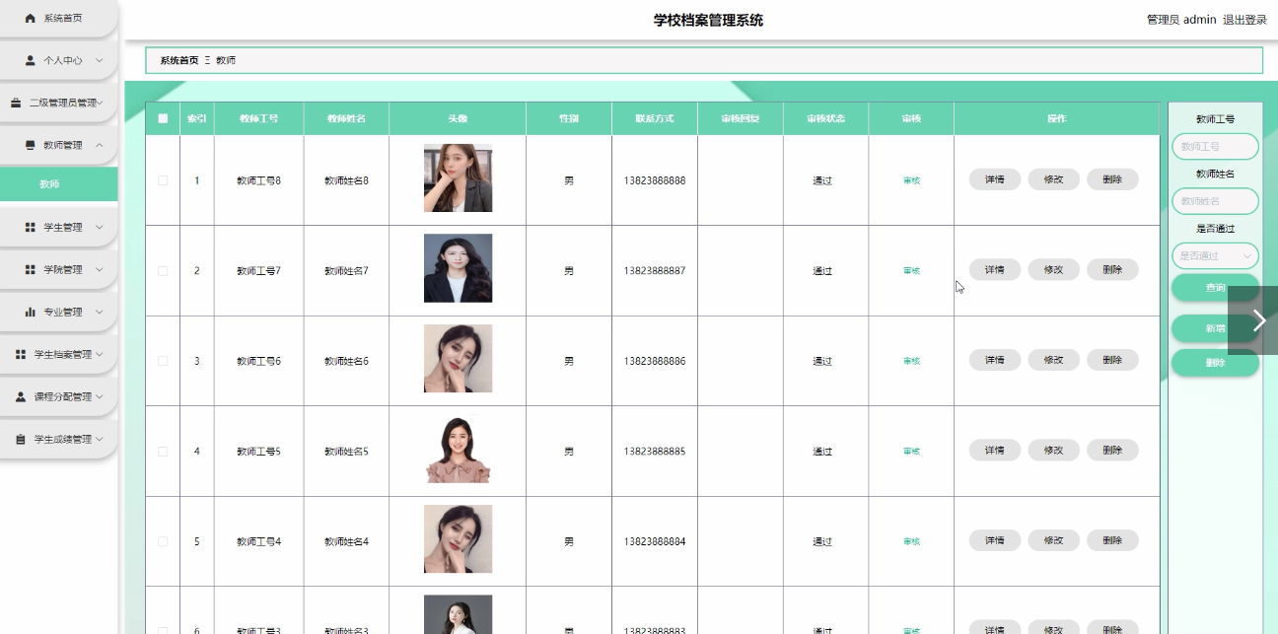Screen dimensions: 1278x634
Task: Click the briefcase icon for 二级管理员管理
Action: point(16,103)
